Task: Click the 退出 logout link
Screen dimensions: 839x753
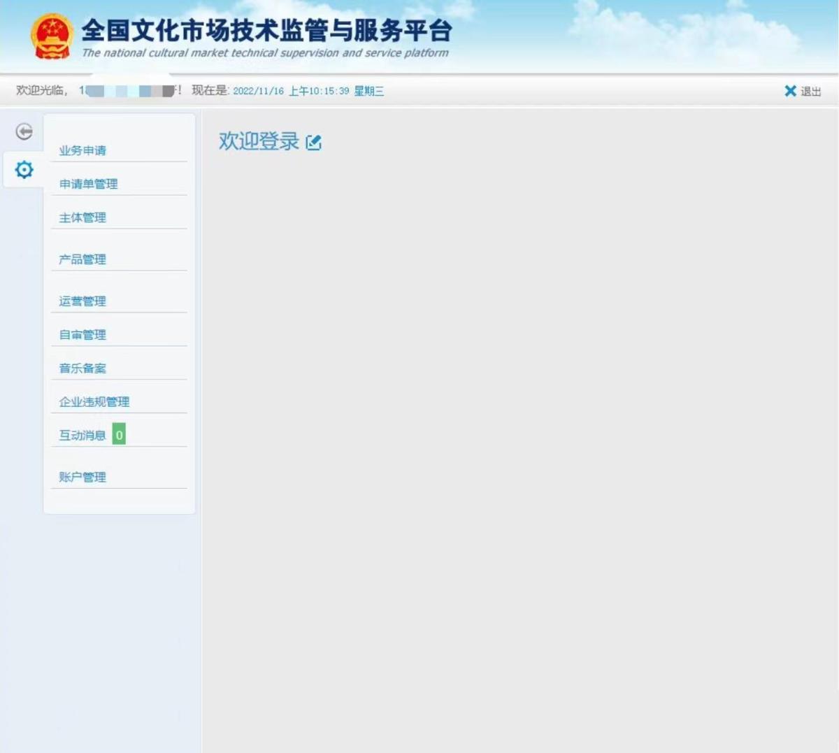Action: pyautogui.click(x=811, y=92)
